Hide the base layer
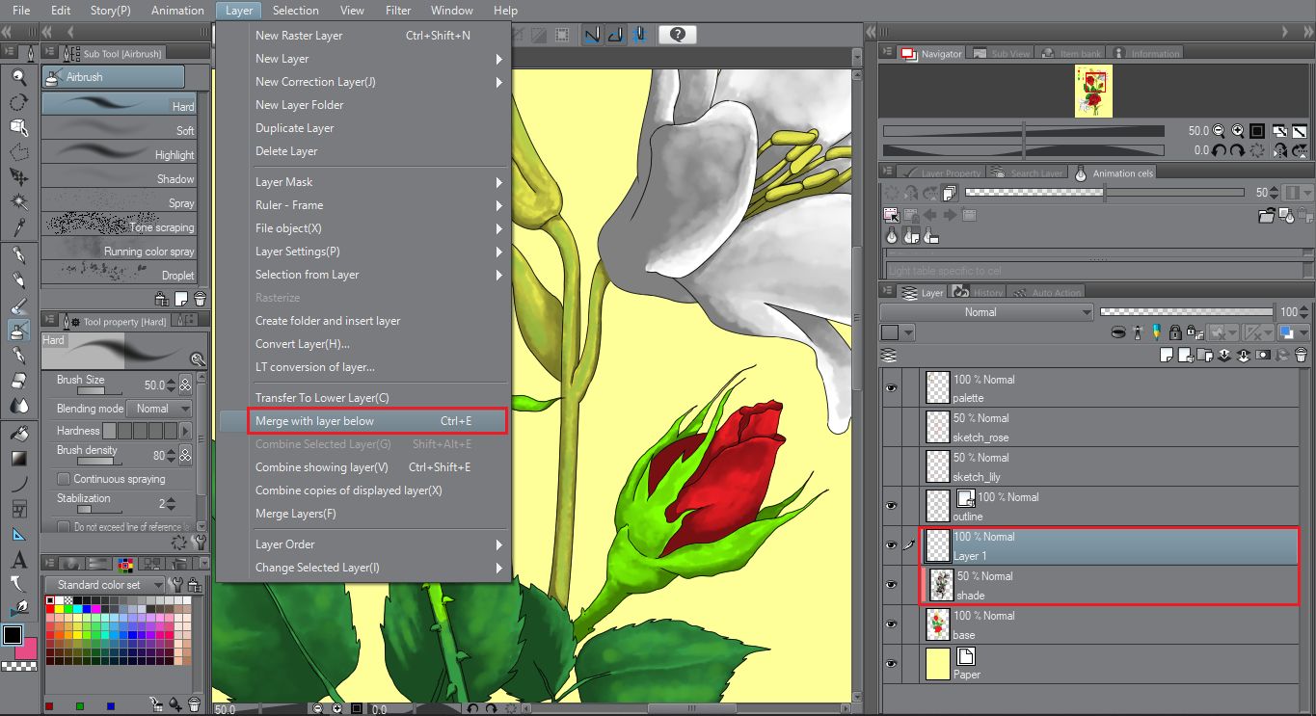This screenshot has height=716, width=1316. click(x=891, y=624)
